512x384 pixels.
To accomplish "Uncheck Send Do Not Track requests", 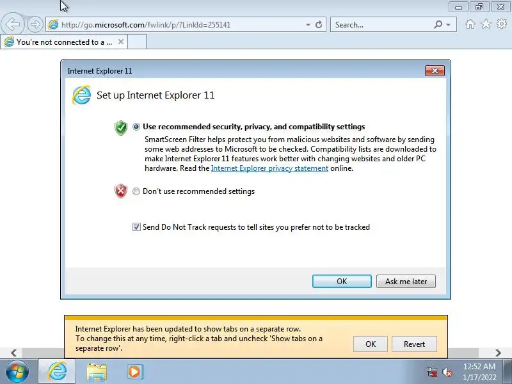I will (x=136, y=227).
